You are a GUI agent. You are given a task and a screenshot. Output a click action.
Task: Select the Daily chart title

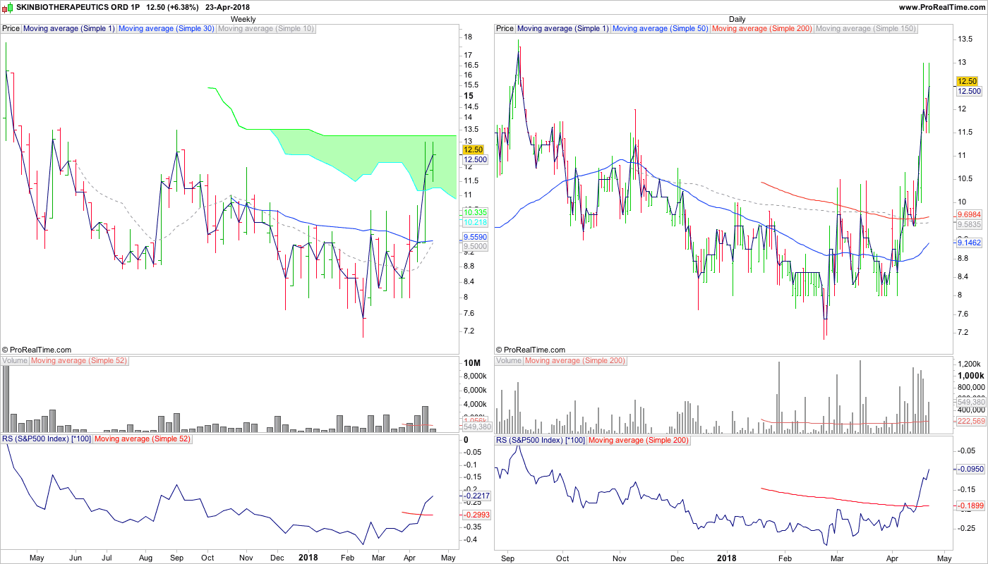click(737, 19)
